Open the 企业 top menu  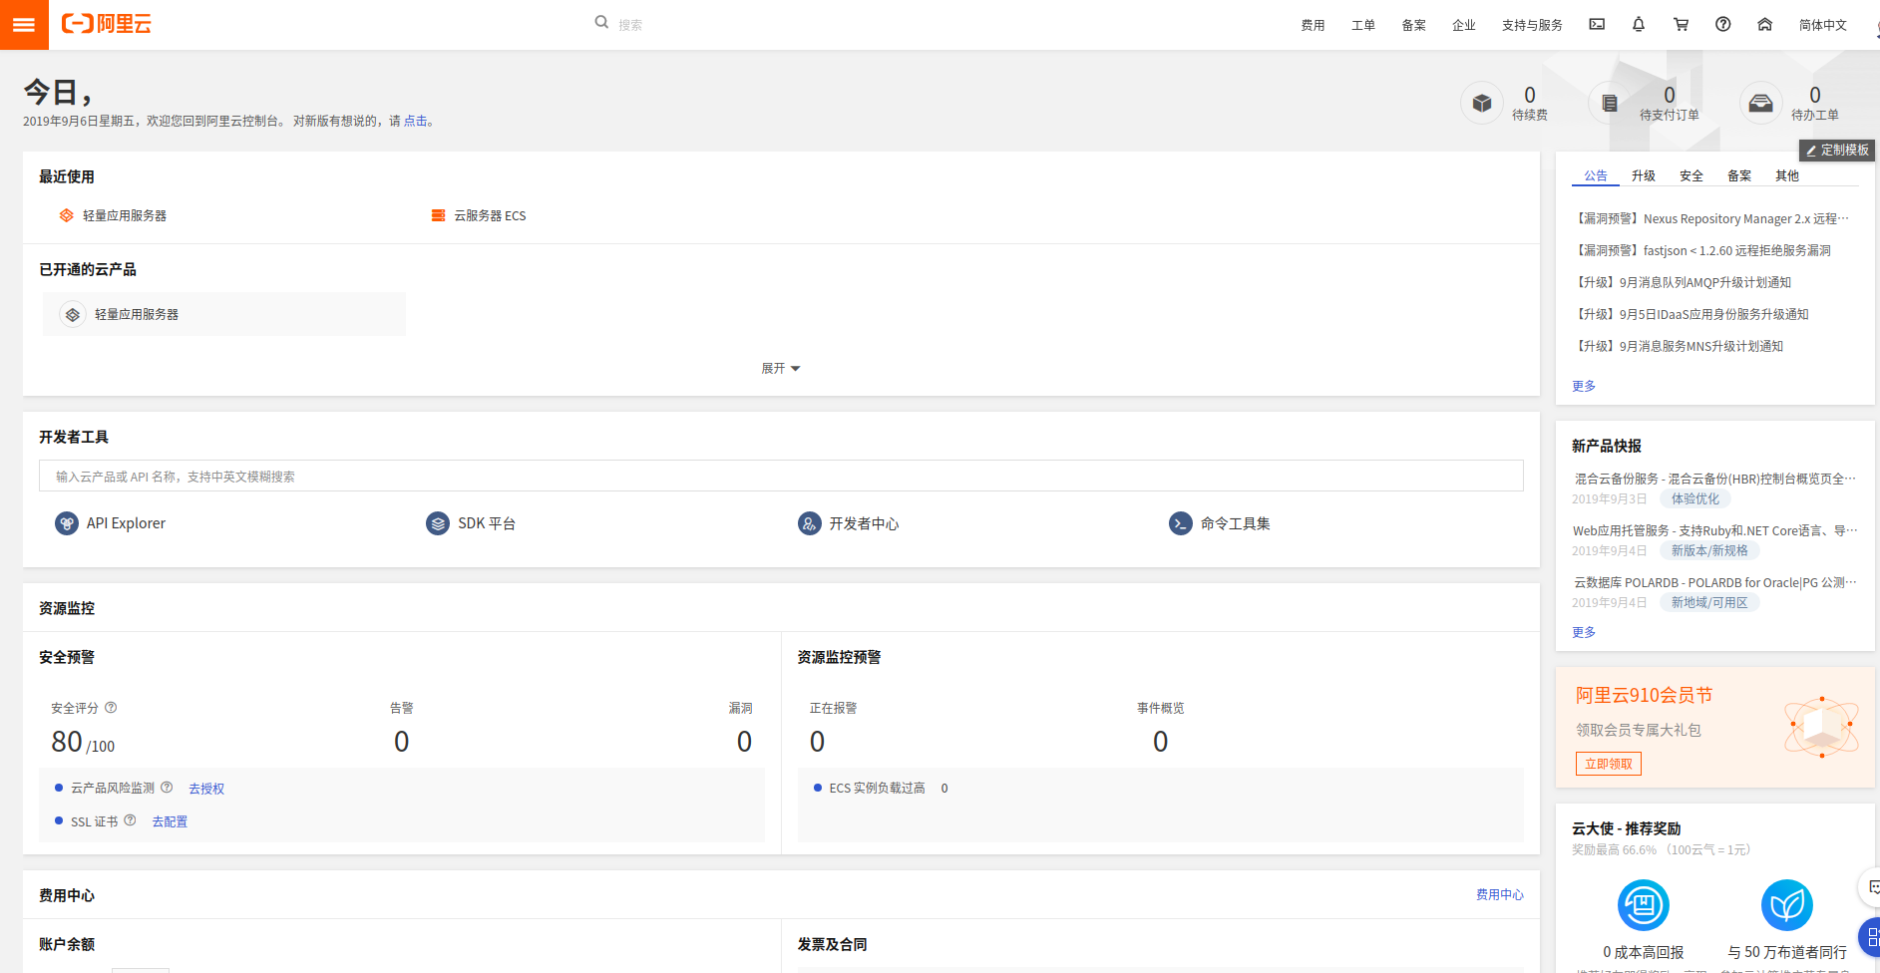pyautogui.click(x=1464, y=25)
